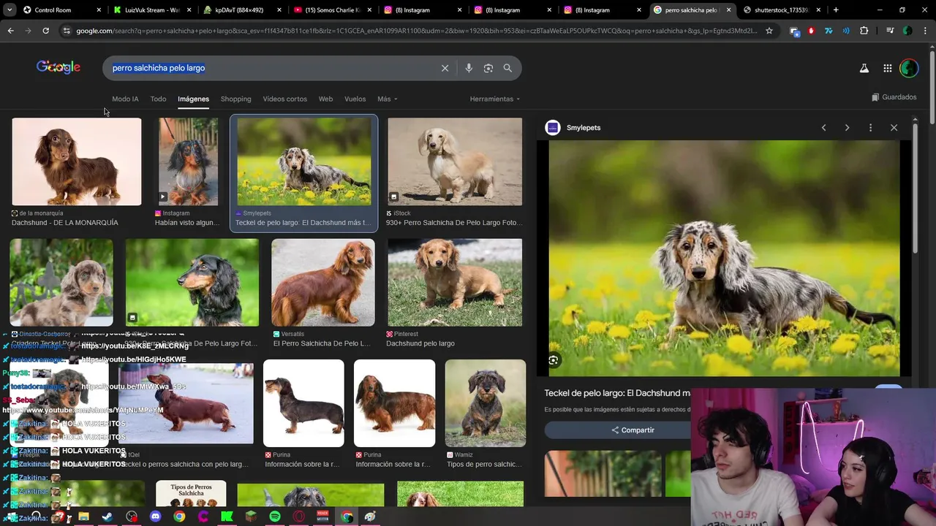Open the media controls toolbar icon
The height and width of the screenshot is (526, 936).
tap(889, 31)
